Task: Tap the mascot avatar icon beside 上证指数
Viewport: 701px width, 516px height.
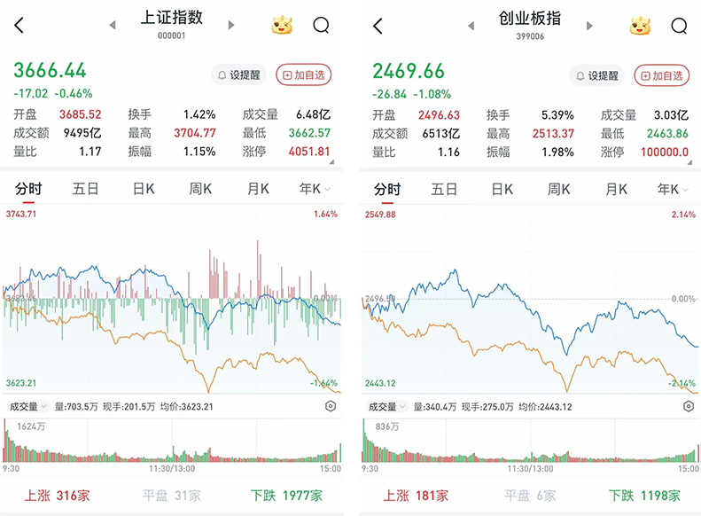Action: (x=282, y=26)
